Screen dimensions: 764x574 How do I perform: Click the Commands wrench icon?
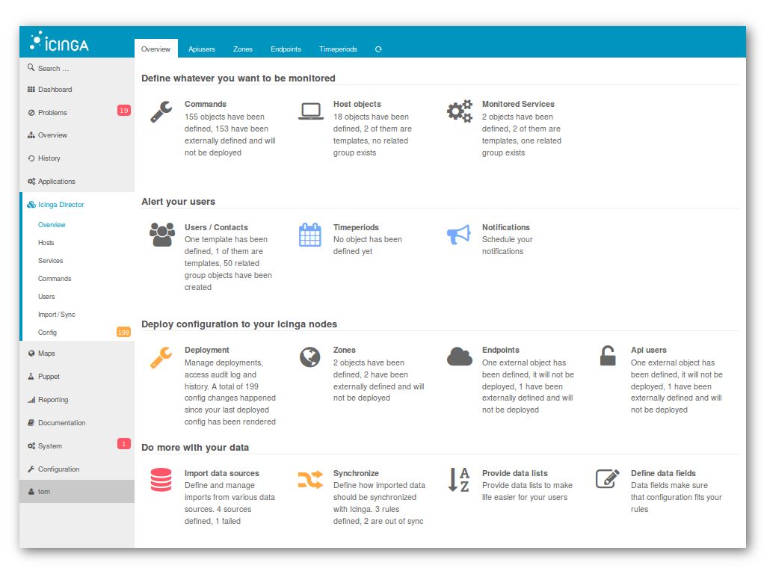click(x=161, y=111)
